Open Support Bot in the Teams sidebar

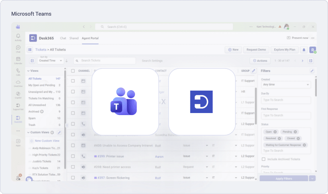click(18, 107)
